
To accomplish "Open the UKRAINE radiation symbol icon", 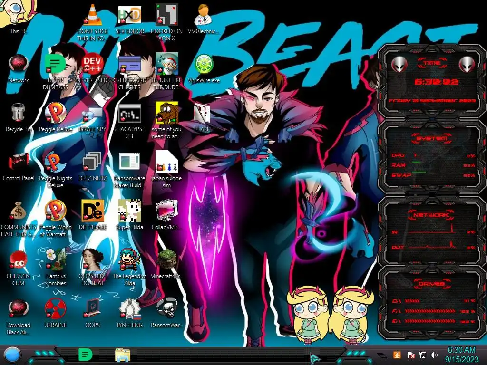I will (x=55, y=308).
